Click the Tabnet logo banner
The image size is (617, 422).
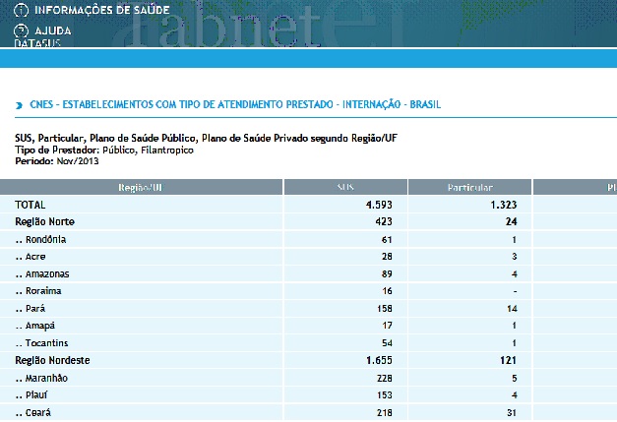[x=224, y=26]
